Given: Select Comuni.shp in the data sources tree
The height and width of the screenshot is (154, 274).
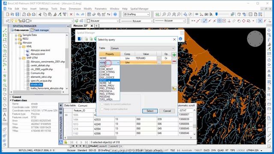Looking at the screenshot, I should click(x=37, y=73).
